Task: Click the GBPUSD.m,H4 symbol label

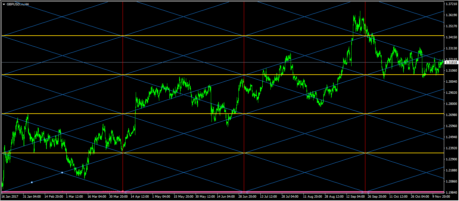Action: click(18, 4)
